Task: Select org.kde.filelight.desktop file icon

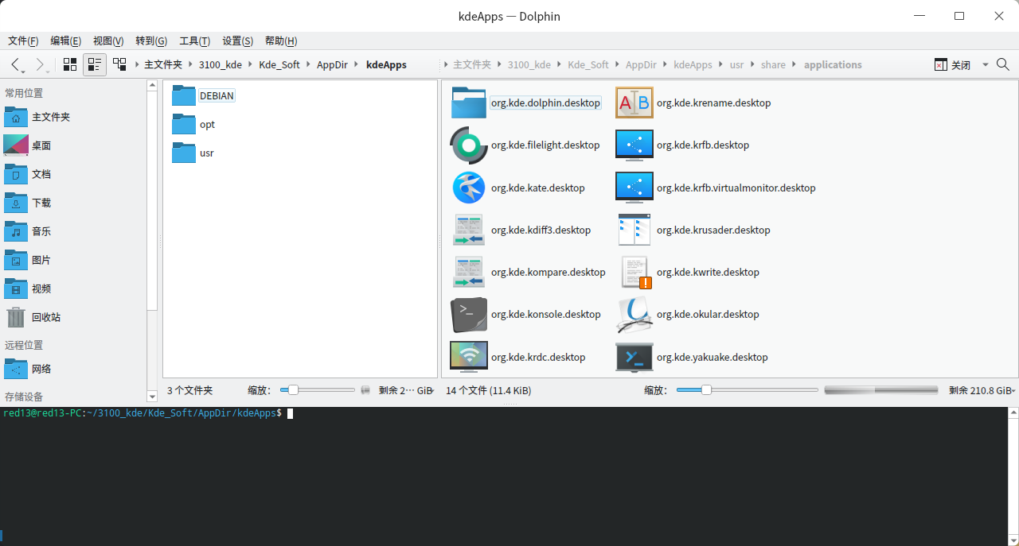Action: click(469, 145)
